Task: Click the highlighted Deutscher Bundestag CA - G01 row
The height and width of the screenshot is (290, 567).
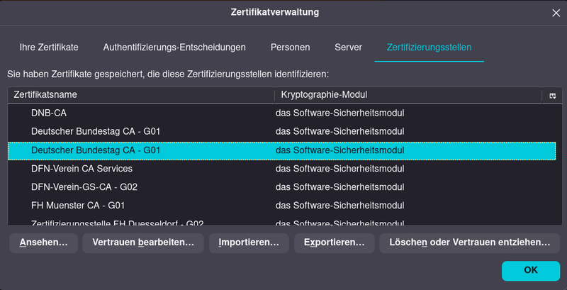Action: (x=281, y=150)
